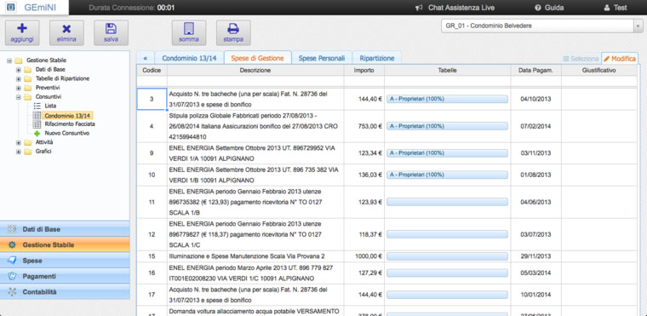Click the aggiungi plus toolbar button
Screen dimensions: 647x316
(22, 32)
